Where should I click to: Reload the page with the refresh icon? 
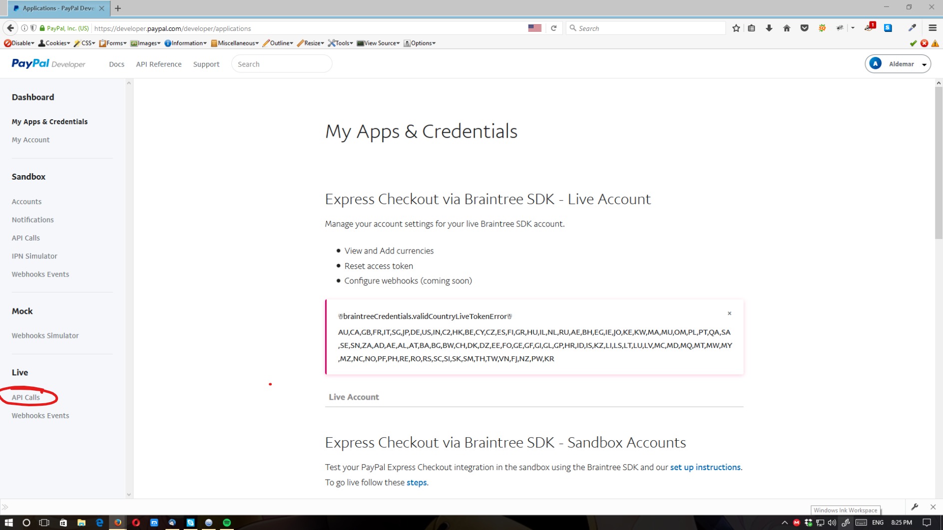tap(553, 28)
